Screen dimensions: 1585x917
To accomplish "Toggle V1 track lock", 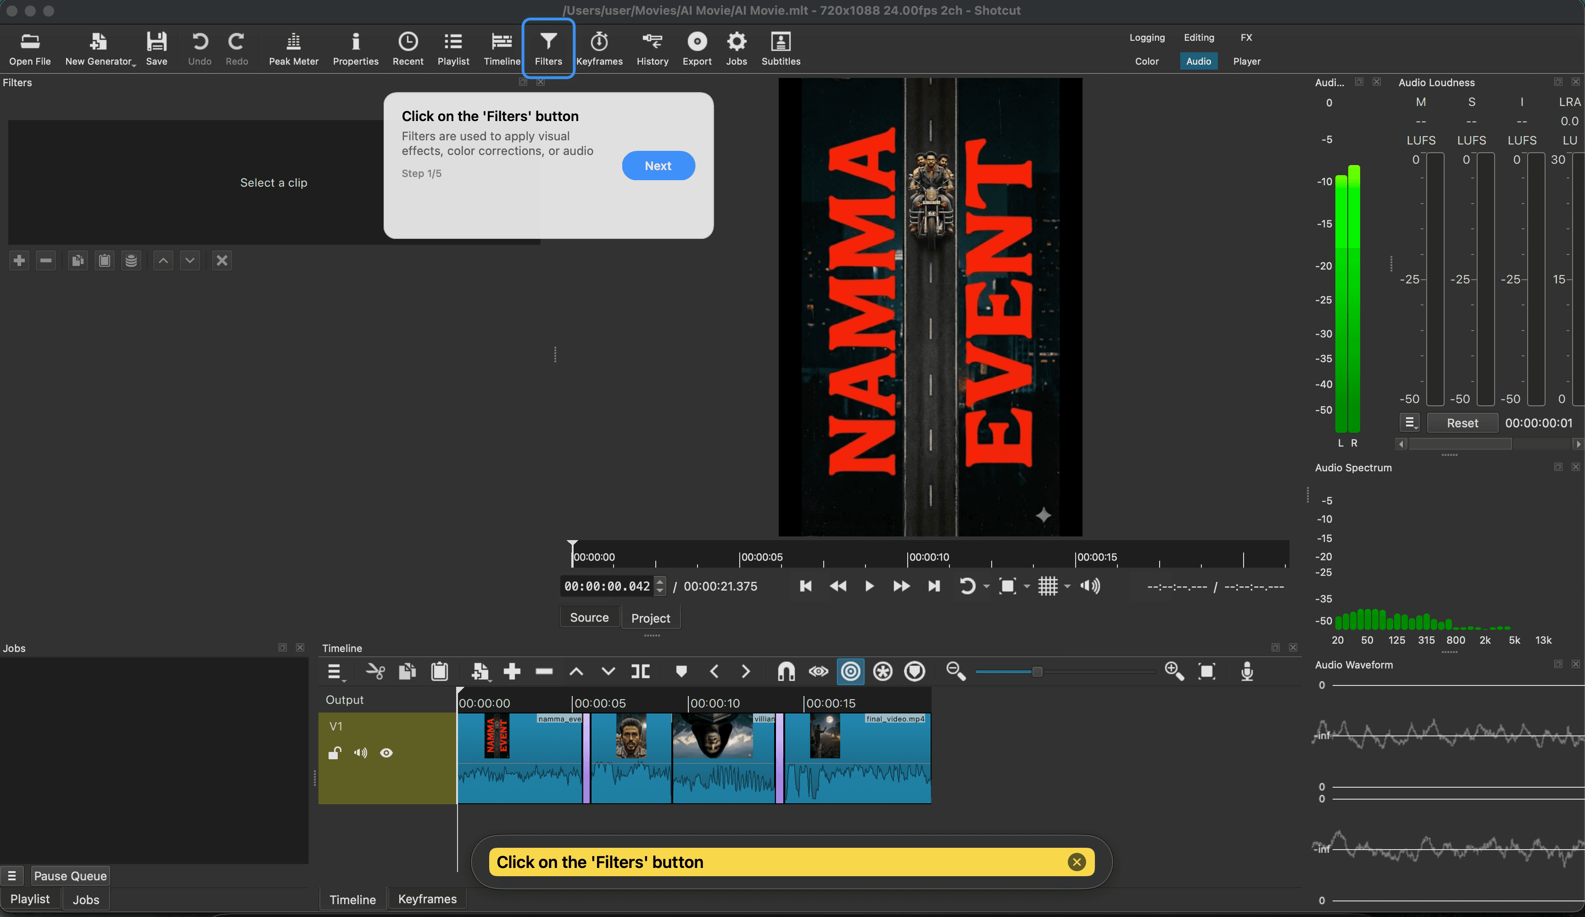I will 335,753.
